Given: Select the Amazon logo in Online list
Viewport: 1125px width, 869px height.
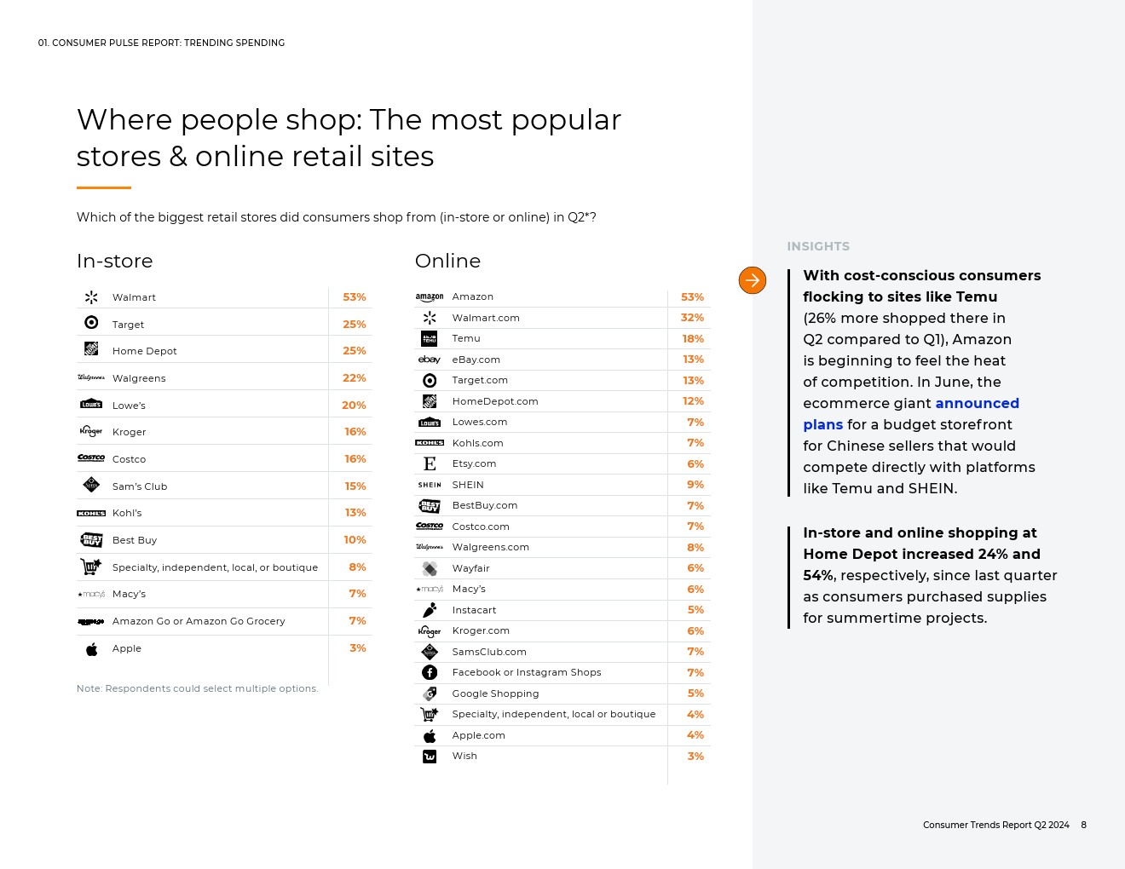Looking at the screenshot, I should (x=430, y=297).
